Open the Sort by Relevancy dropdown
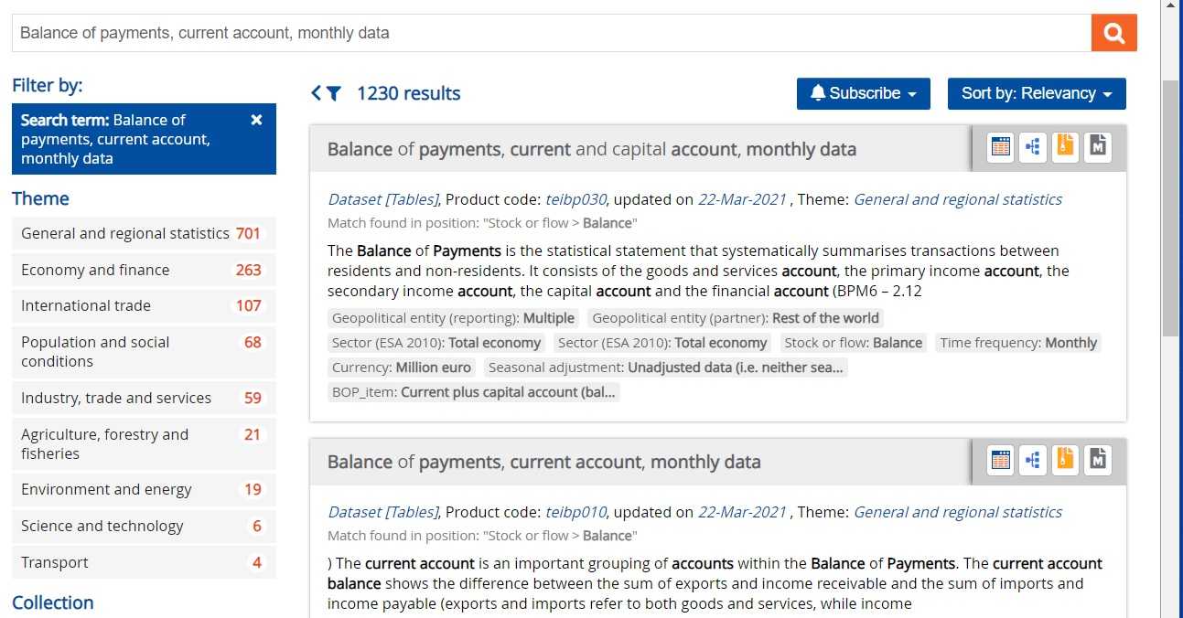1183x618 pixels. 1036,93
